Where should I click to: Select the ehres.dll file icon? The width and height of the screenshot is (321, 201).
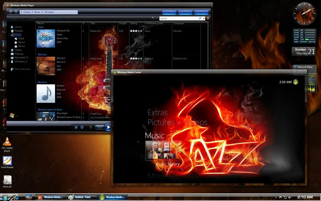tap(7, 181)
